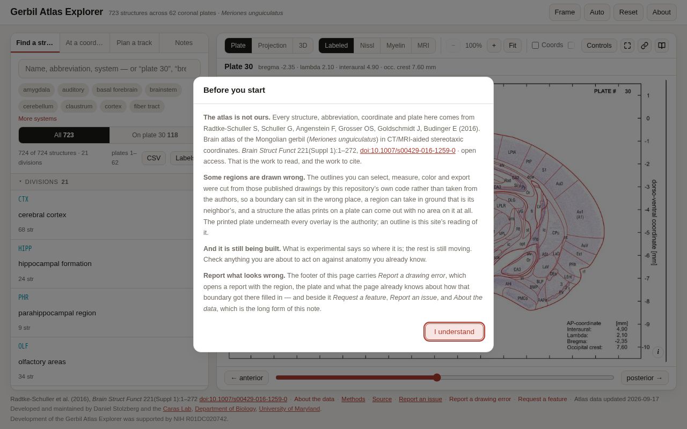Go to the previous anterior plate
This screenshot has width=687, height=429.
246,378
